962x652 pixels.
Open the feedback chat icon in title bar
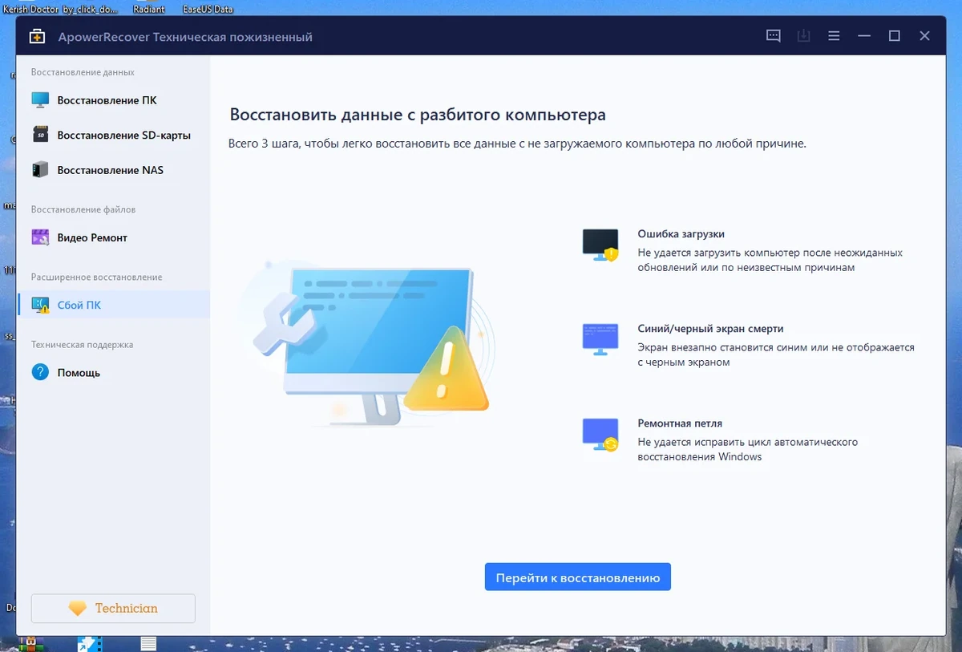point(773,36)
